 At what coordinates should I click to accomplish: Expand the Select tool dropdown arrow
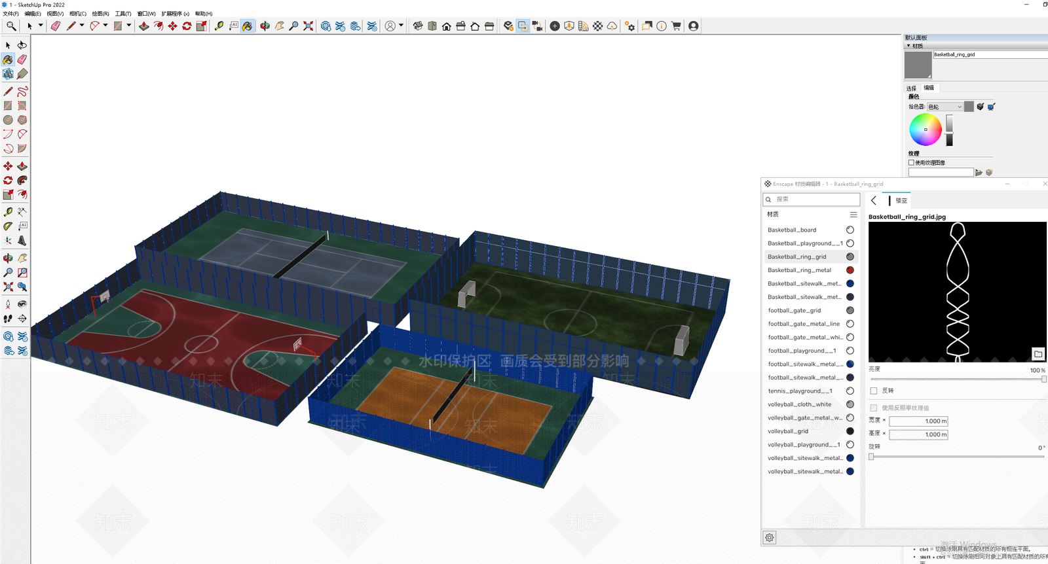click(41, 26)
